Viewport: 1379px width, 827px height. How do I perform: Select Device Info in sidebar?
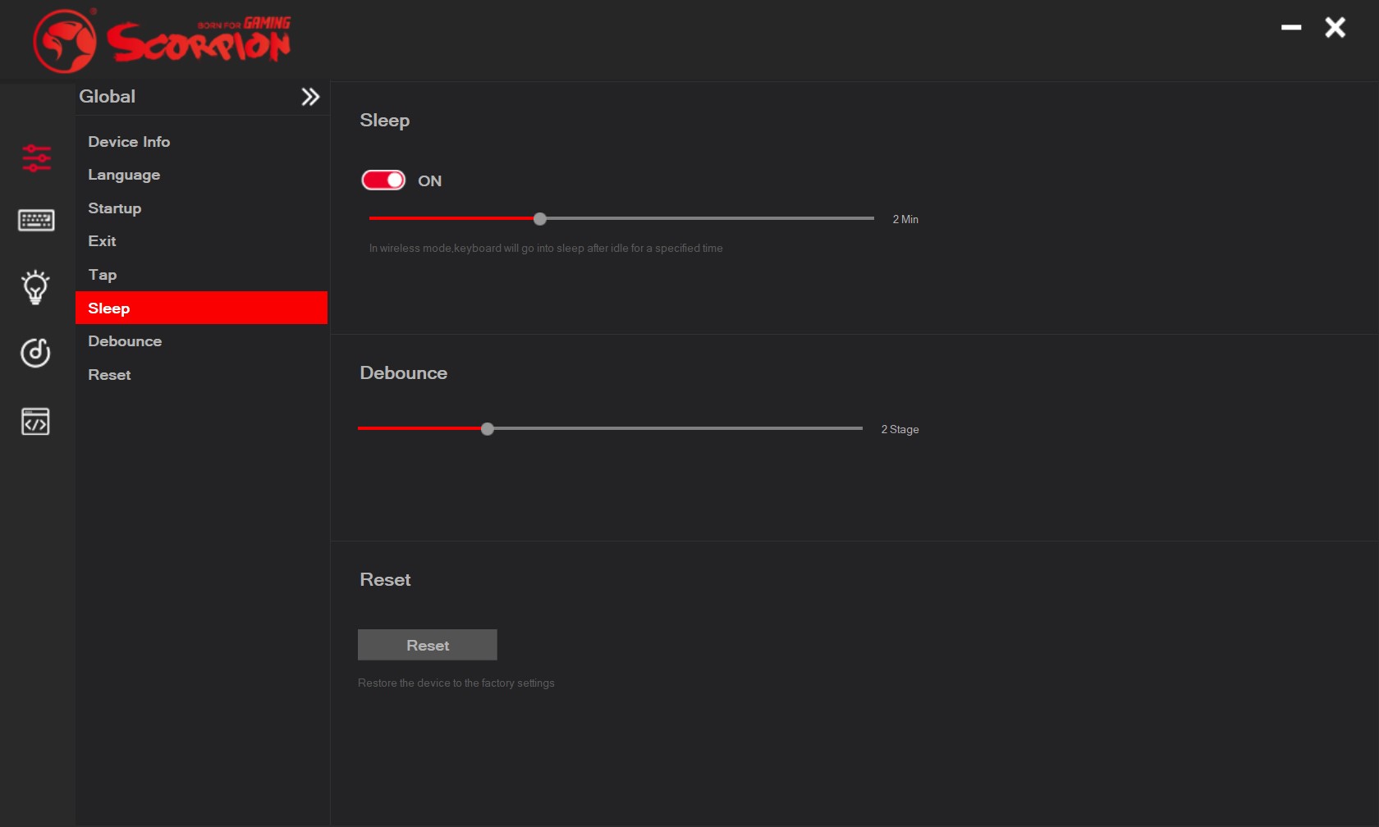(x=129, y=142)
